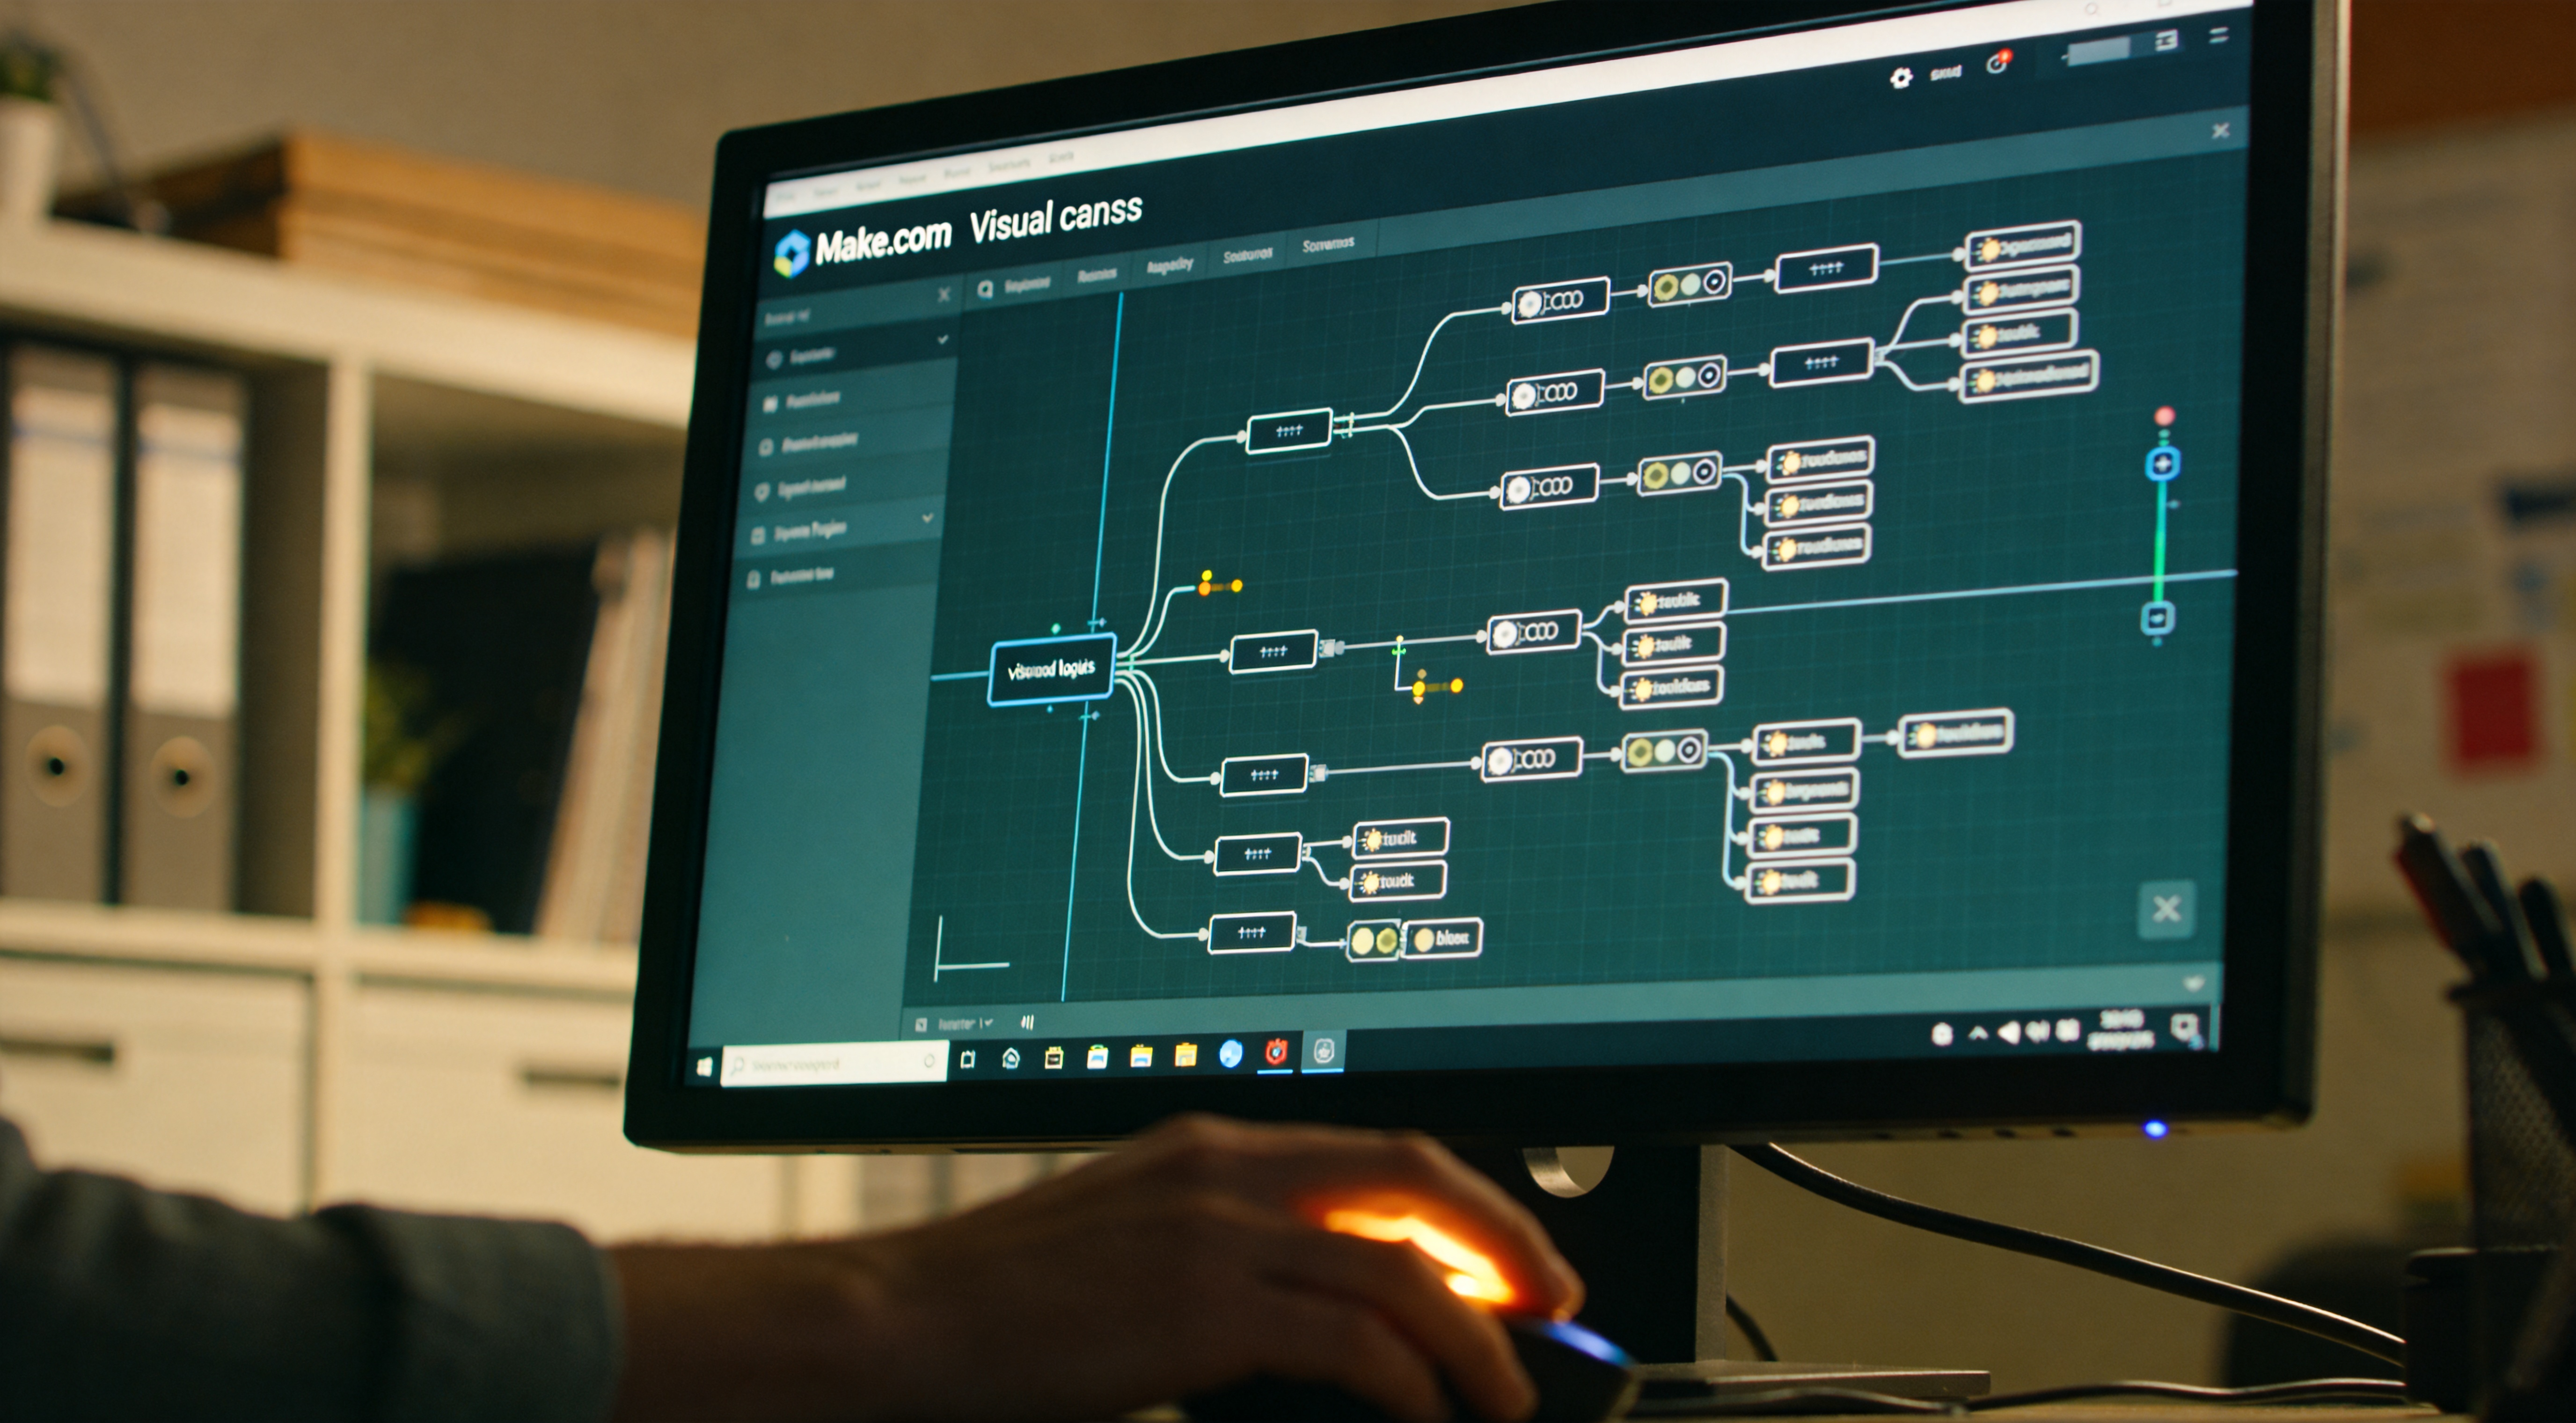The image size is (2576, 1423).
Task: Open the Windows Start menu
Action: [x=704, y=1067]
